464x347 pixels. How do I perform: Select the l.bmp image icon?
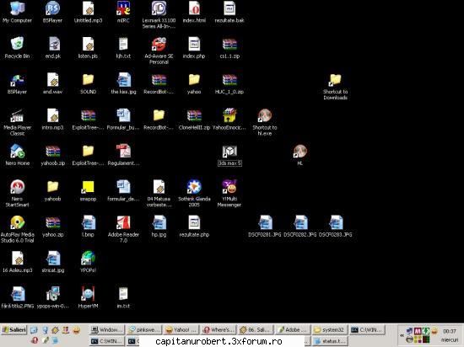point(89,222)
